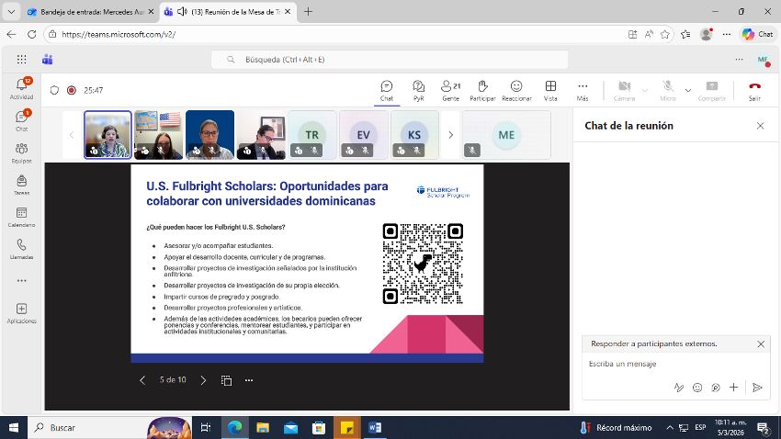Toggle the Chat panel in the meeting toolbar
This screenshot has height=439, width=781.
pyautogui.click(x=387, y=89)
